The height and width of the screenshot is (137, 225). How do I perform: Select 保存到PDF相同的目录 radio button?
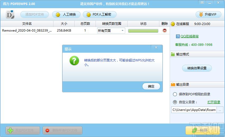[x=175, y=94]
